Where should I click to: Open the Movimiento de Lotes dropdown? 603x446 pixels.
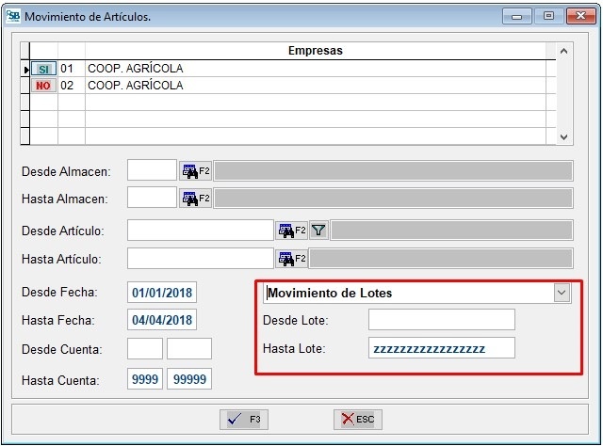(x=562, y=293)
